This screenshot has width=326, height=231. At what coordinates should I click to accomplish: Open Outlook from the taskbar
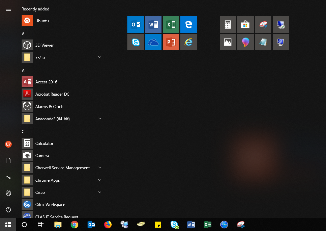91,225
